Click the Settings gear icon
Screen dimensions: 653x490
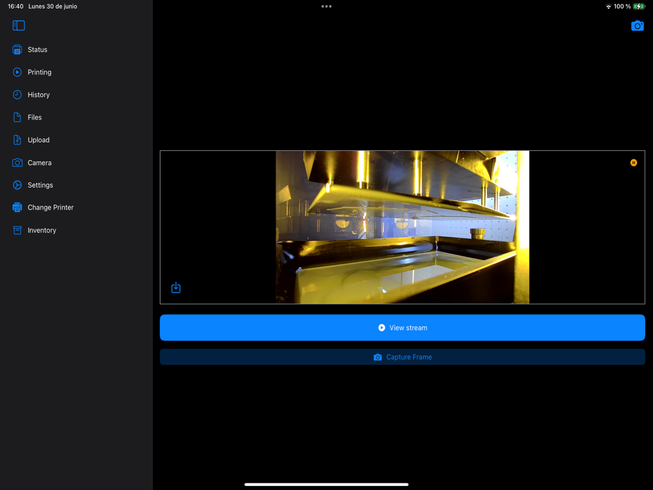17,185
